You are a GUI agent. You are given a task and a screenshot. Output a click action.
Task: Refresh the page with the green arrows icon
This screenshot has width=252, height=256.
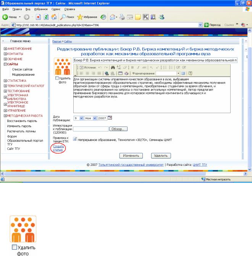(x=46, y=17)
